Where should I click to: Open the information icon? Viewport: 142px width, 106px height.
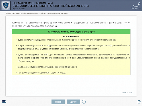coord(84,102)
